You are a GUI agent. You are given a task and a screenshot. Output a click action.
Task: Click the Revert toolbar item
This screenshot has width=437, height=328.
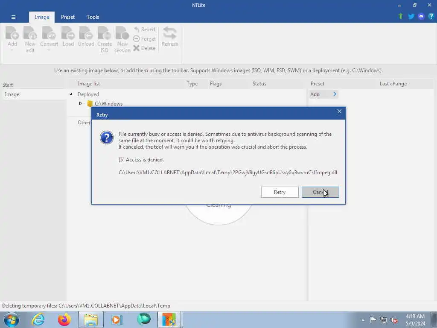point(144,29)
